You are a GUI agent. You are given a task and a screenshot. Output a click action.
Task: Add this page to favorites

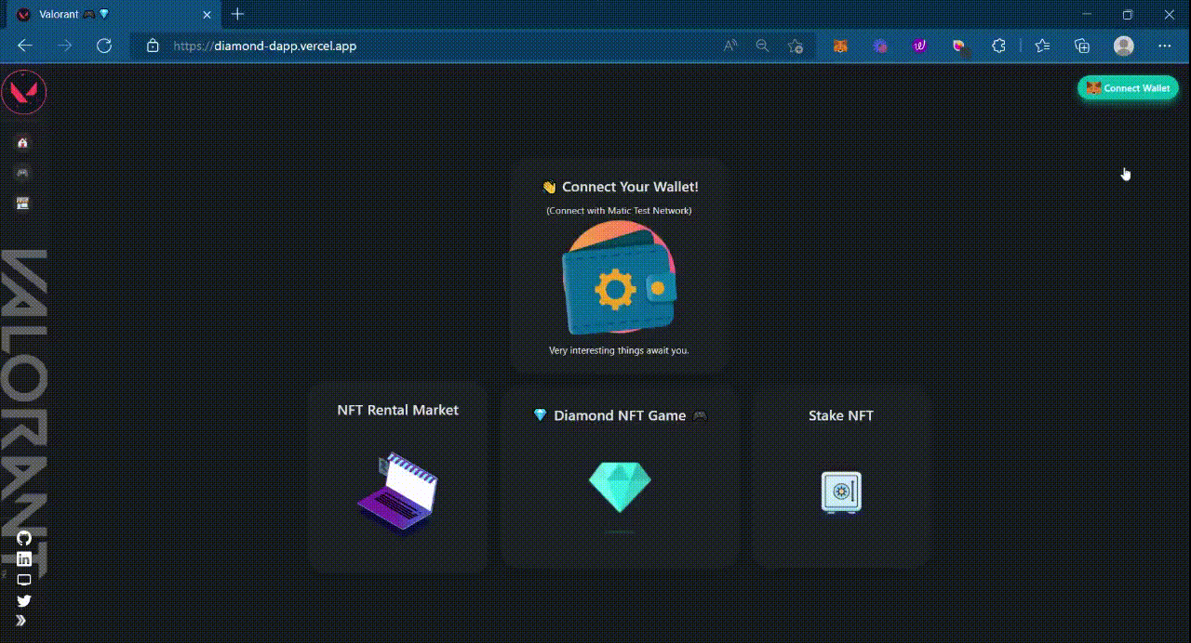[x=796, y=46]
